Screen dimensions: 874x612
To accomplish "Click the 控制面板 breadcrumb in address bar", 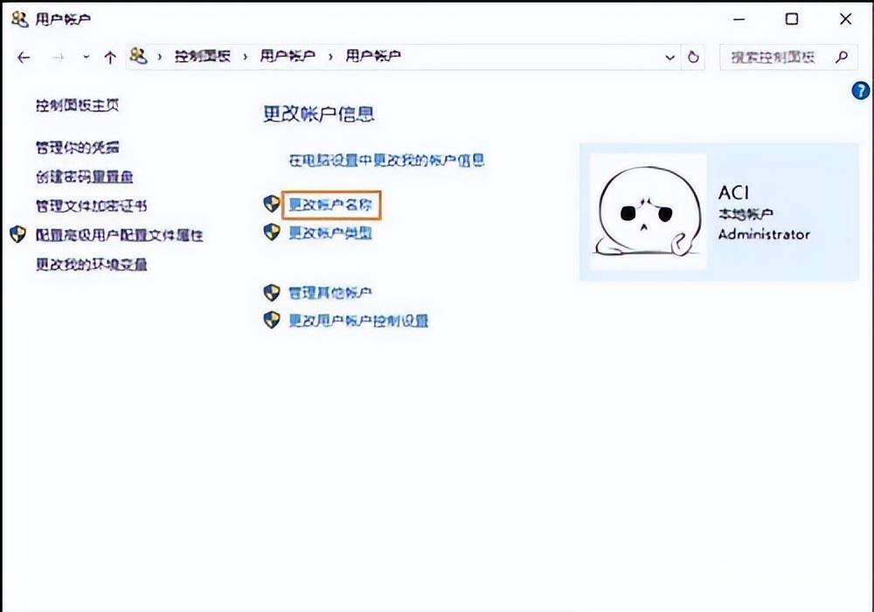I will pos(202,56).
